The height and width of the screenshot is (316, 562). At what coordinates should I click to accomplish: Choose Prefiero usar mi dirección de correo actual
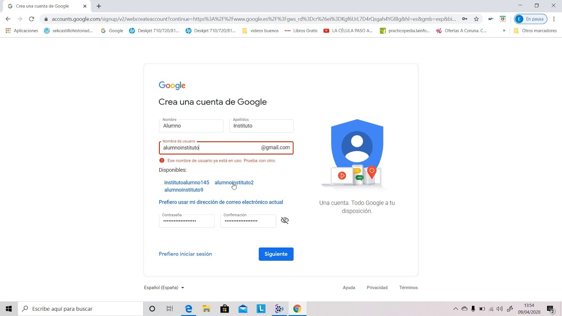221,202
